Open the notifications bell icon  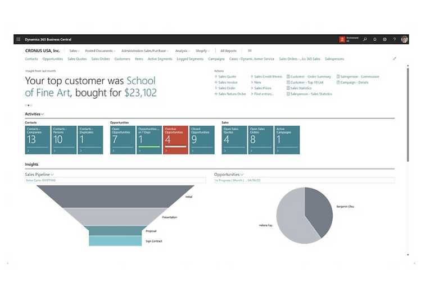[375, 39]
